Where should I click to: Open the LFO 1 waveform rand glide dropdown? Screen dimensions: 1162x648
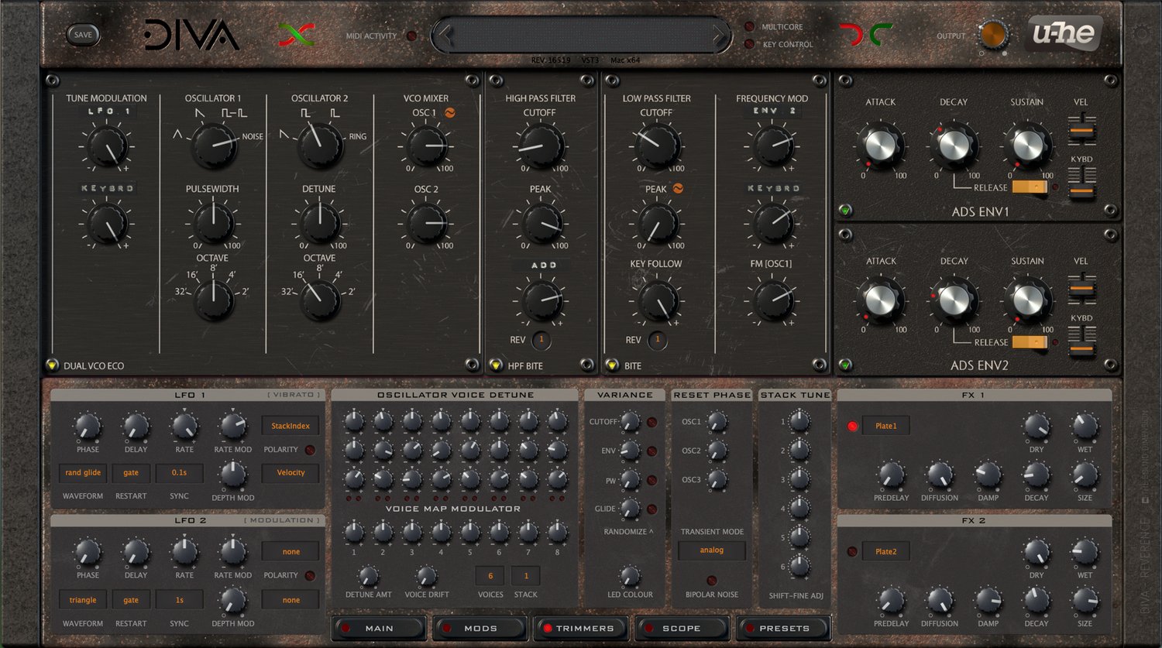(83, 472)
